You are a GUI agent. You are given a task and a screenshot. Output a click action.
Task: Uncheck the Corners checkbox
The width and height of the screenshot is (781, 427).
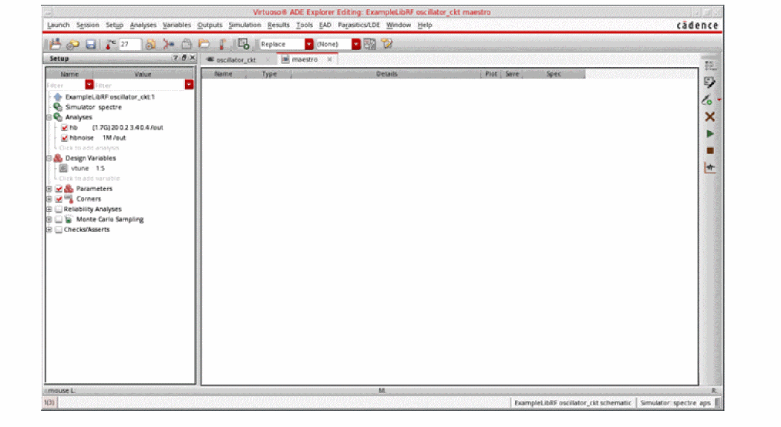(x=59, y=199)
